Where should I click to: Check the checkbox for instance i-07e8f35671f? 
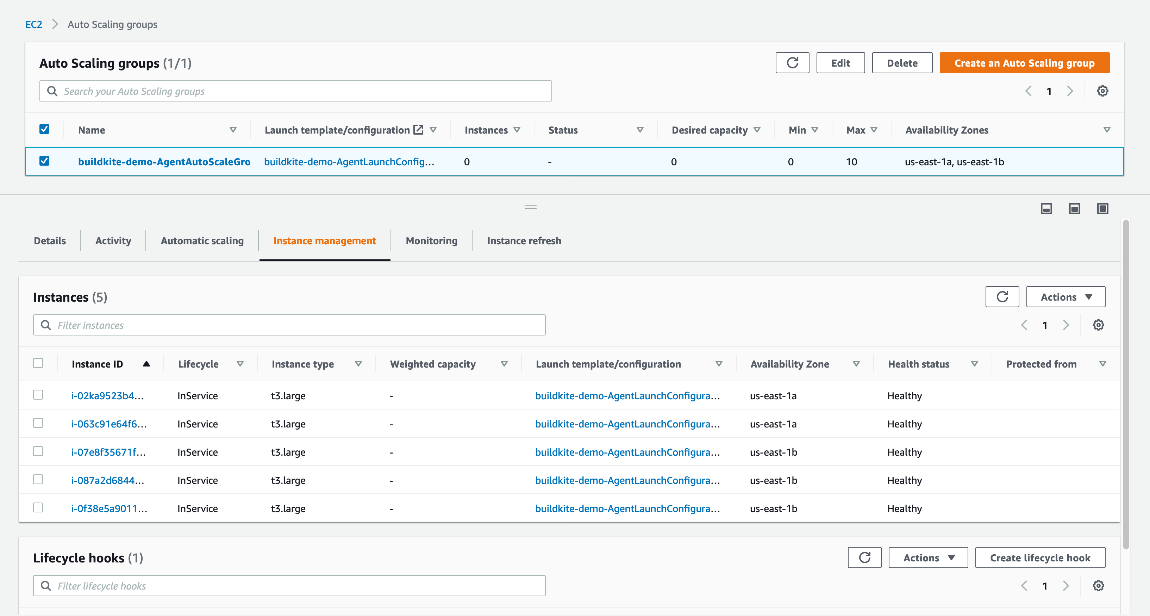(38, 451)
